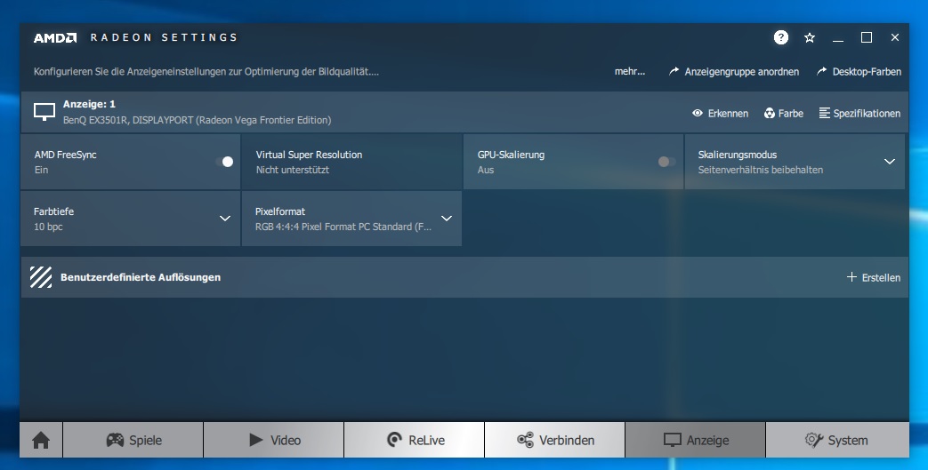The height and width of the screenshot is (470, 928).
Task: Click the arrow icon beside Anzeigengruppe anordnen
Action: pyautogui.click(x=674, y=71)
